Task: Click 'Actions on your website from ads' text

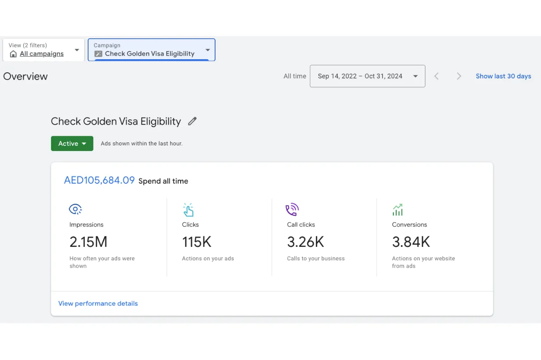Action: (424, 262)
